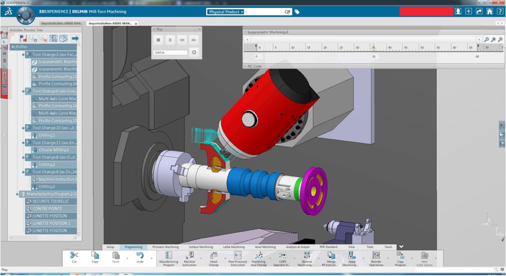Open the Reorder Operations tool
The width and height of the screenshot is (506, 276).
coord(376,259)
